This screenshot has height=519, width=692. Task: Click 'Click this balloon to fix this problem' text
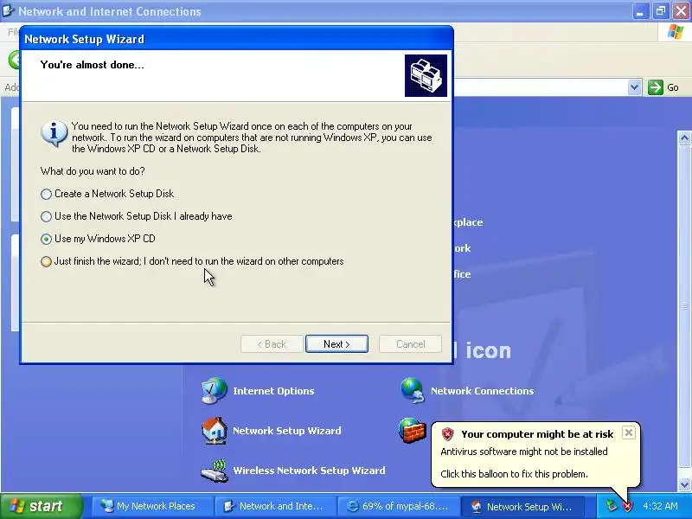point(514,474)
